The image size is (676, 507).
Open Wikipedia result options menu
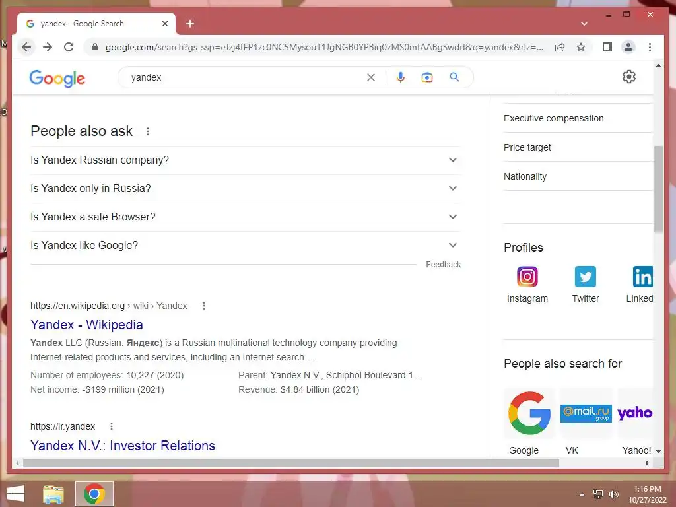click(204, 306)
